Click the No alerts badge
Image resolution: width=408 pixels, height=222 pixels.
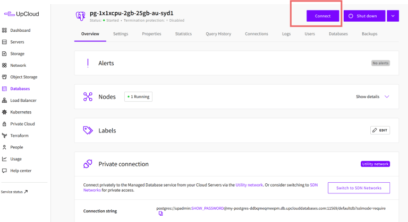tap(380, 63)
